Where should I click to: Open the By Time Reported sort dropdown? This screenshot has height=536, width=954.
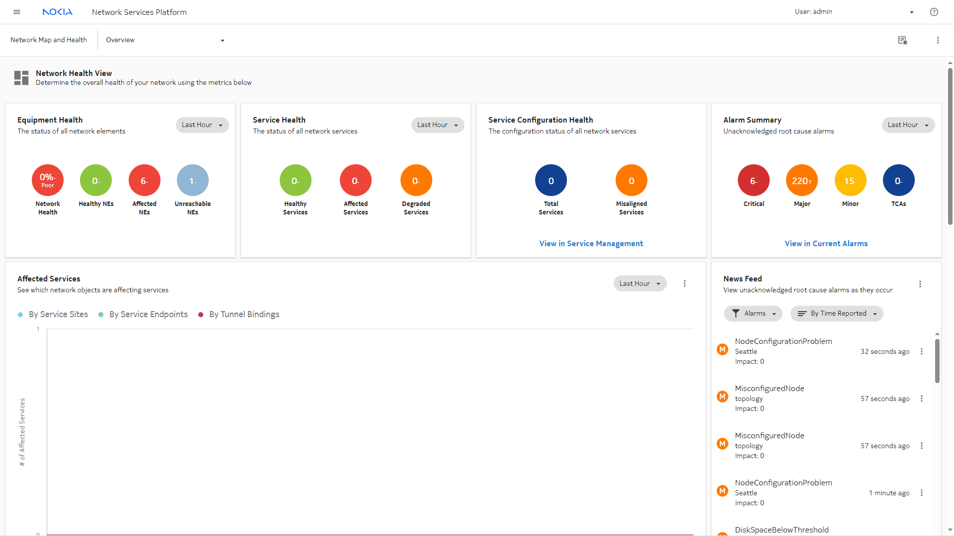837,314
